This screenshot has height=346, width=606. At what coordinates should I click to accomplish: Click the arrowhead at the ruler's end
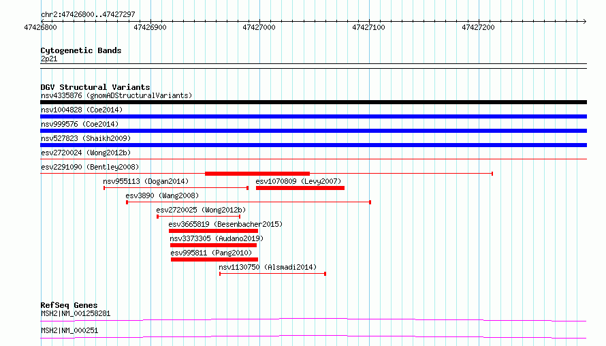tap(584, 21)
